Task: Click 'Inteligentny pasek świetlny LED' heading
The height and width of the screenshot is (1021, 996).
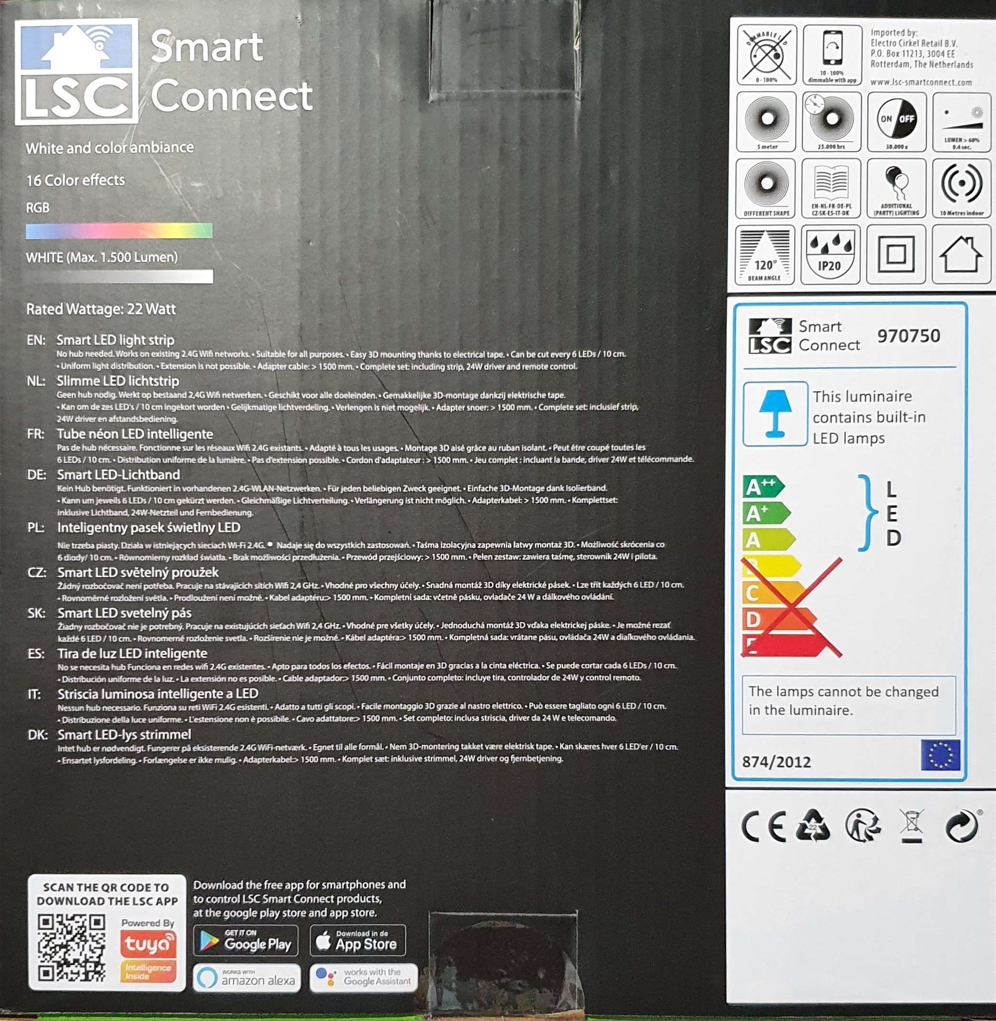Action: click(x=148, y=528)
